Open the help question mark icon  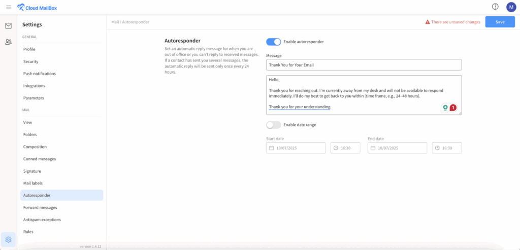coord(495,7)
